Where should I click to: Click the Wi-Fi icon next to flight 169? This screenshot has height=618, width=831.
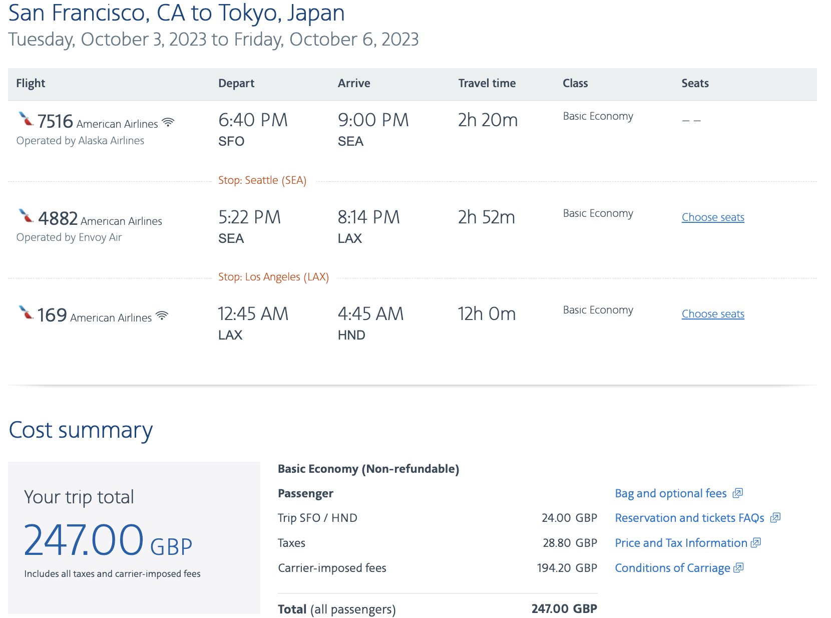click(162, 316)
